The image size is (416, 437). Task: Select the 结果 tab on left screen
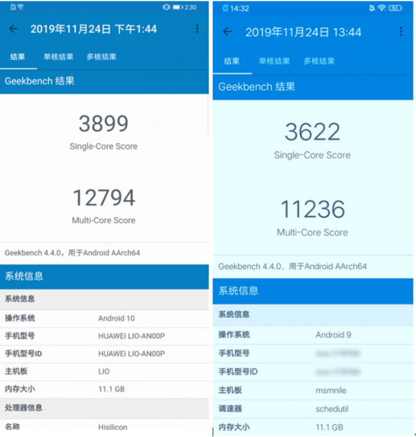tap(17, 57)
